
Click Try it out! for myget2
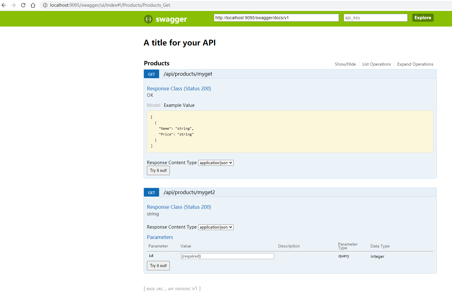click(x=158, y=266)
